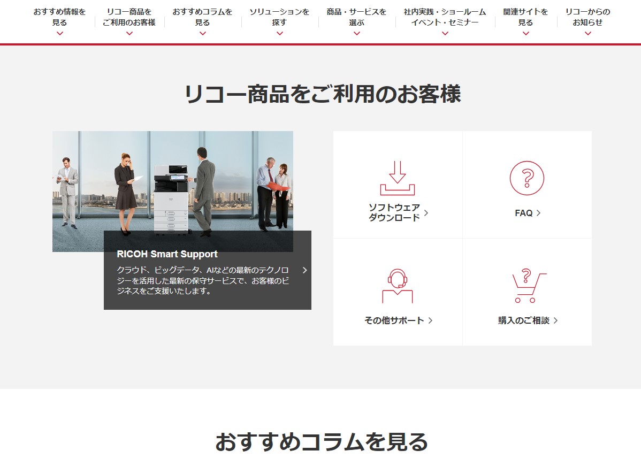Open the RICOH Smart Support title link
Image resolution: width=641 pixels, height=466 pixels.
167,254
